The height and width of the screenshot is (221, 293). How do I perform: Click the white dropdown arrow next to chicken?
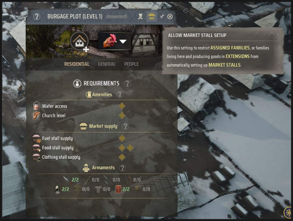(x=123, y=41)
